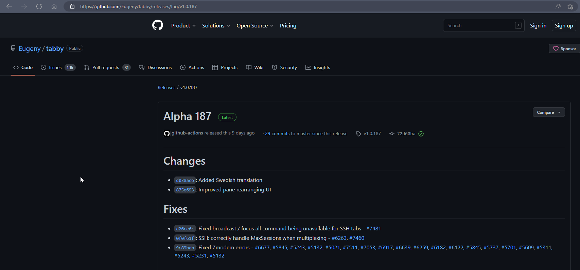Open the v1.0.187 tag link
This screenshot has height=270, width=580.
click(372, 133)
